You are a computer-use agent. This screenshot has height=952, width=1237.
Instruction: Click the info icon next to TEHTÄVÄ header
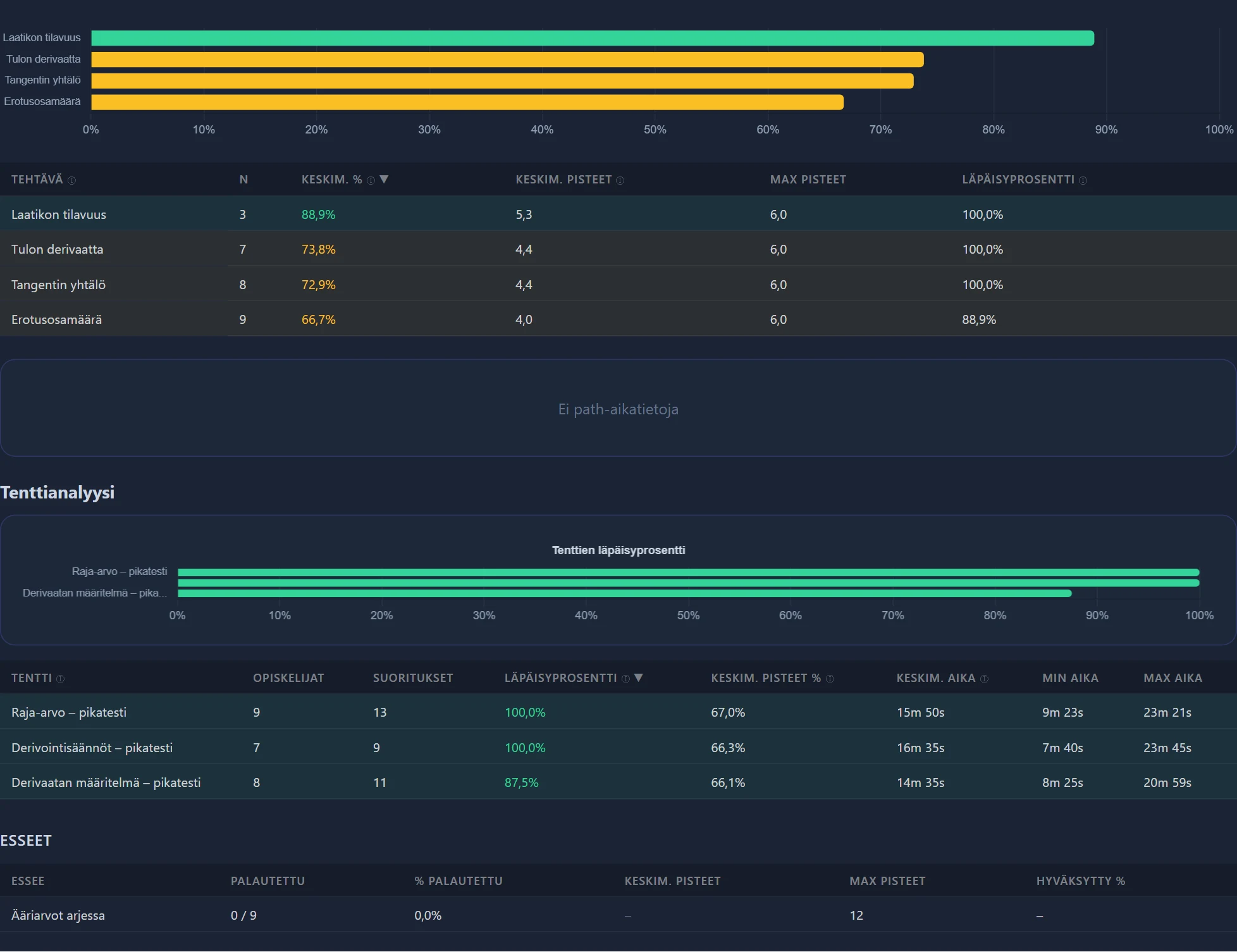point(71,180)
